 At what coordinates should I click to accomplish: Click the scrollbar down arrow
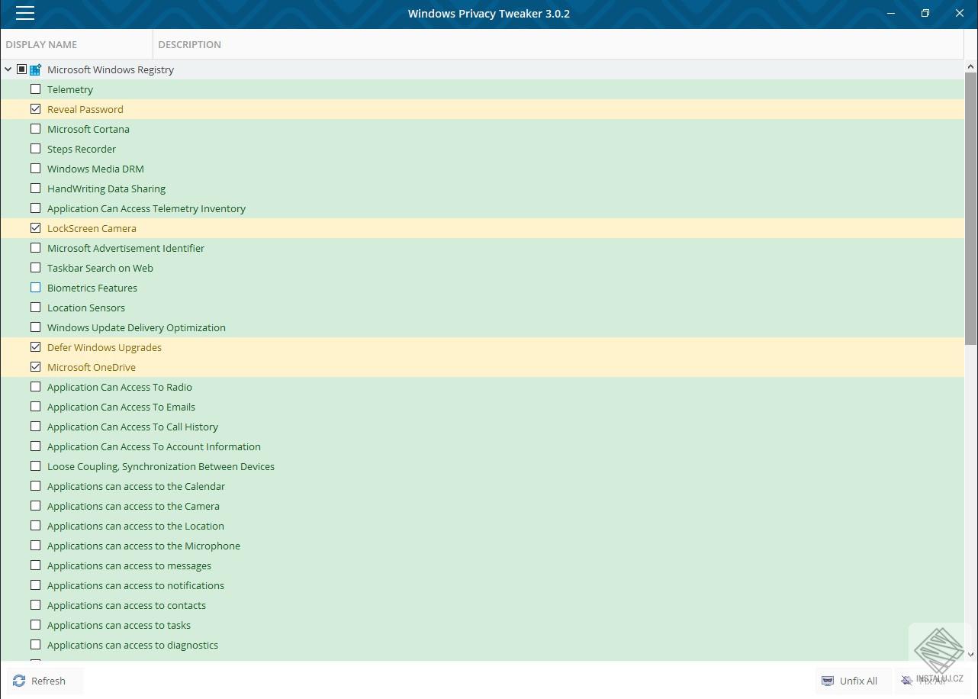click(x=970, y=654)
